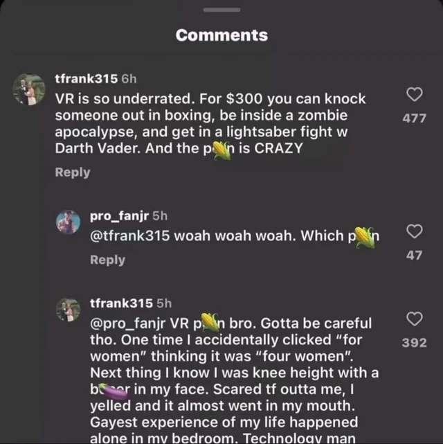Open tfrank315's avatar on the top comment
443x444 pixels.
(29, 89)
